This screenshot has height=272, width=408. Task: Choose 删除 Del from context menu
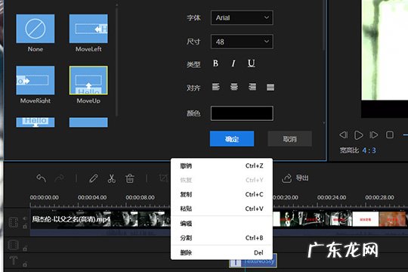click(x=221, y=252)
